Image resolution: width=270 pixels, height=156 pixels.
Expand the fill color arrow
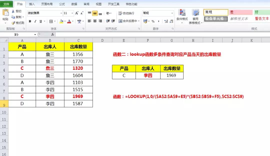[65, 21]
